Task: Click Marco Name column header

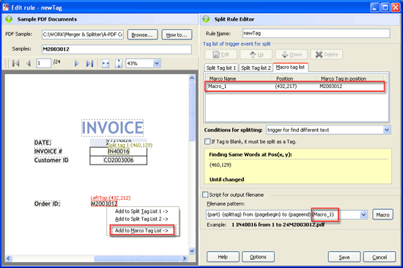Action: point(239,79)
